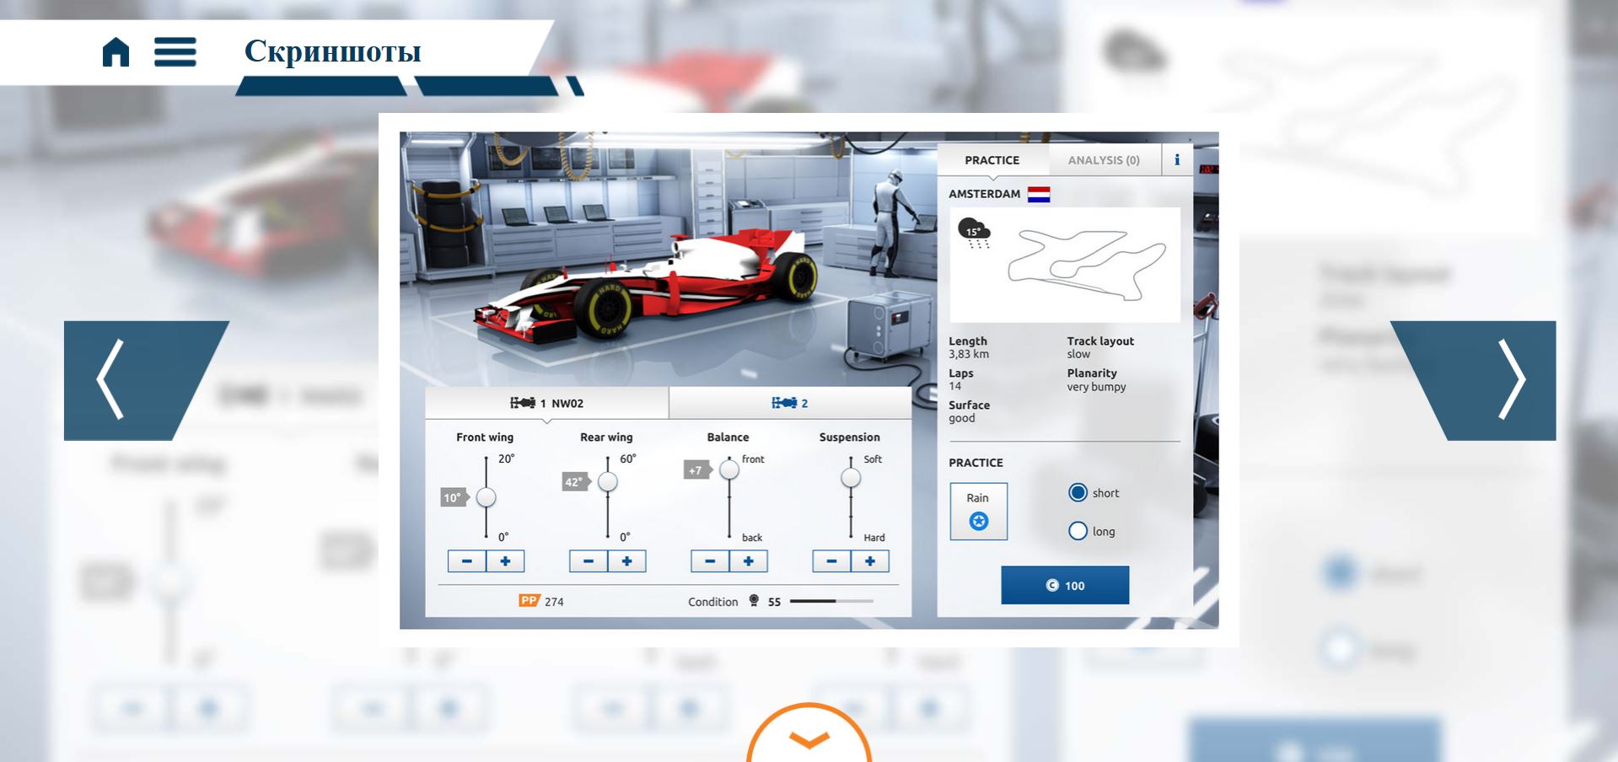Choose the Rain tyre box
Viewport: 1618px width, 762px height.
[978, 511]
